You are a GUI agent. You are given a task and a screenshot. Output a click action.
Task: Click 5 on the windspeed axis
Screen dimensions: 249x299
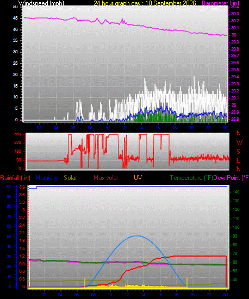[16, 109]
